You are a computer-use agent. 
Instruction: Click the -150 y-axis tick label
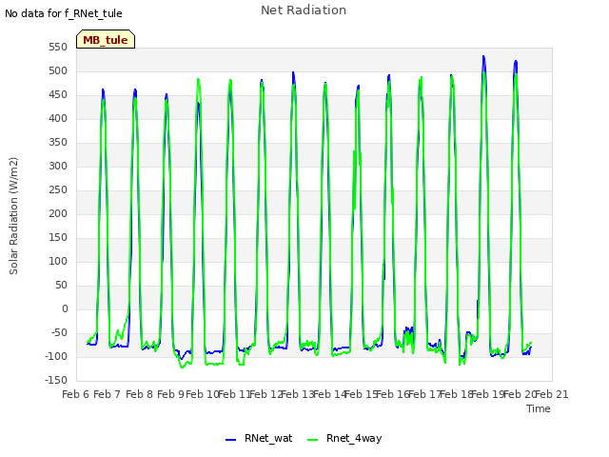coord(56,381)
